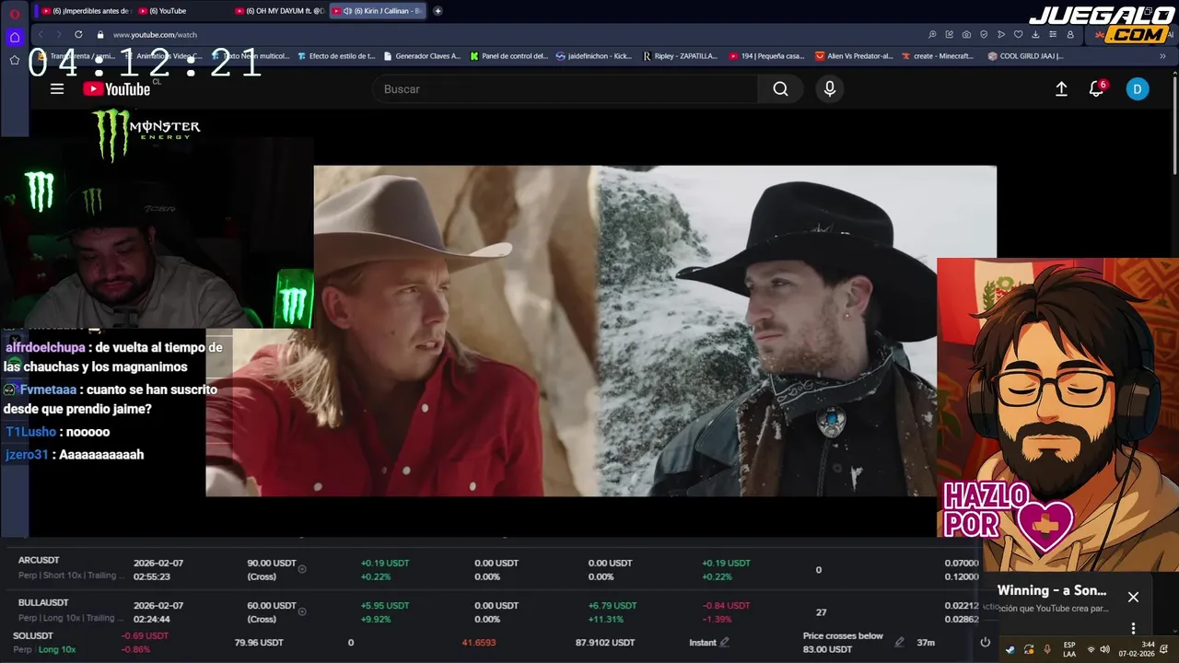The height and width of the screenshot is (663, 1179).
Task: Open taskbar volume speaker icon
Action: [1104, 649]
